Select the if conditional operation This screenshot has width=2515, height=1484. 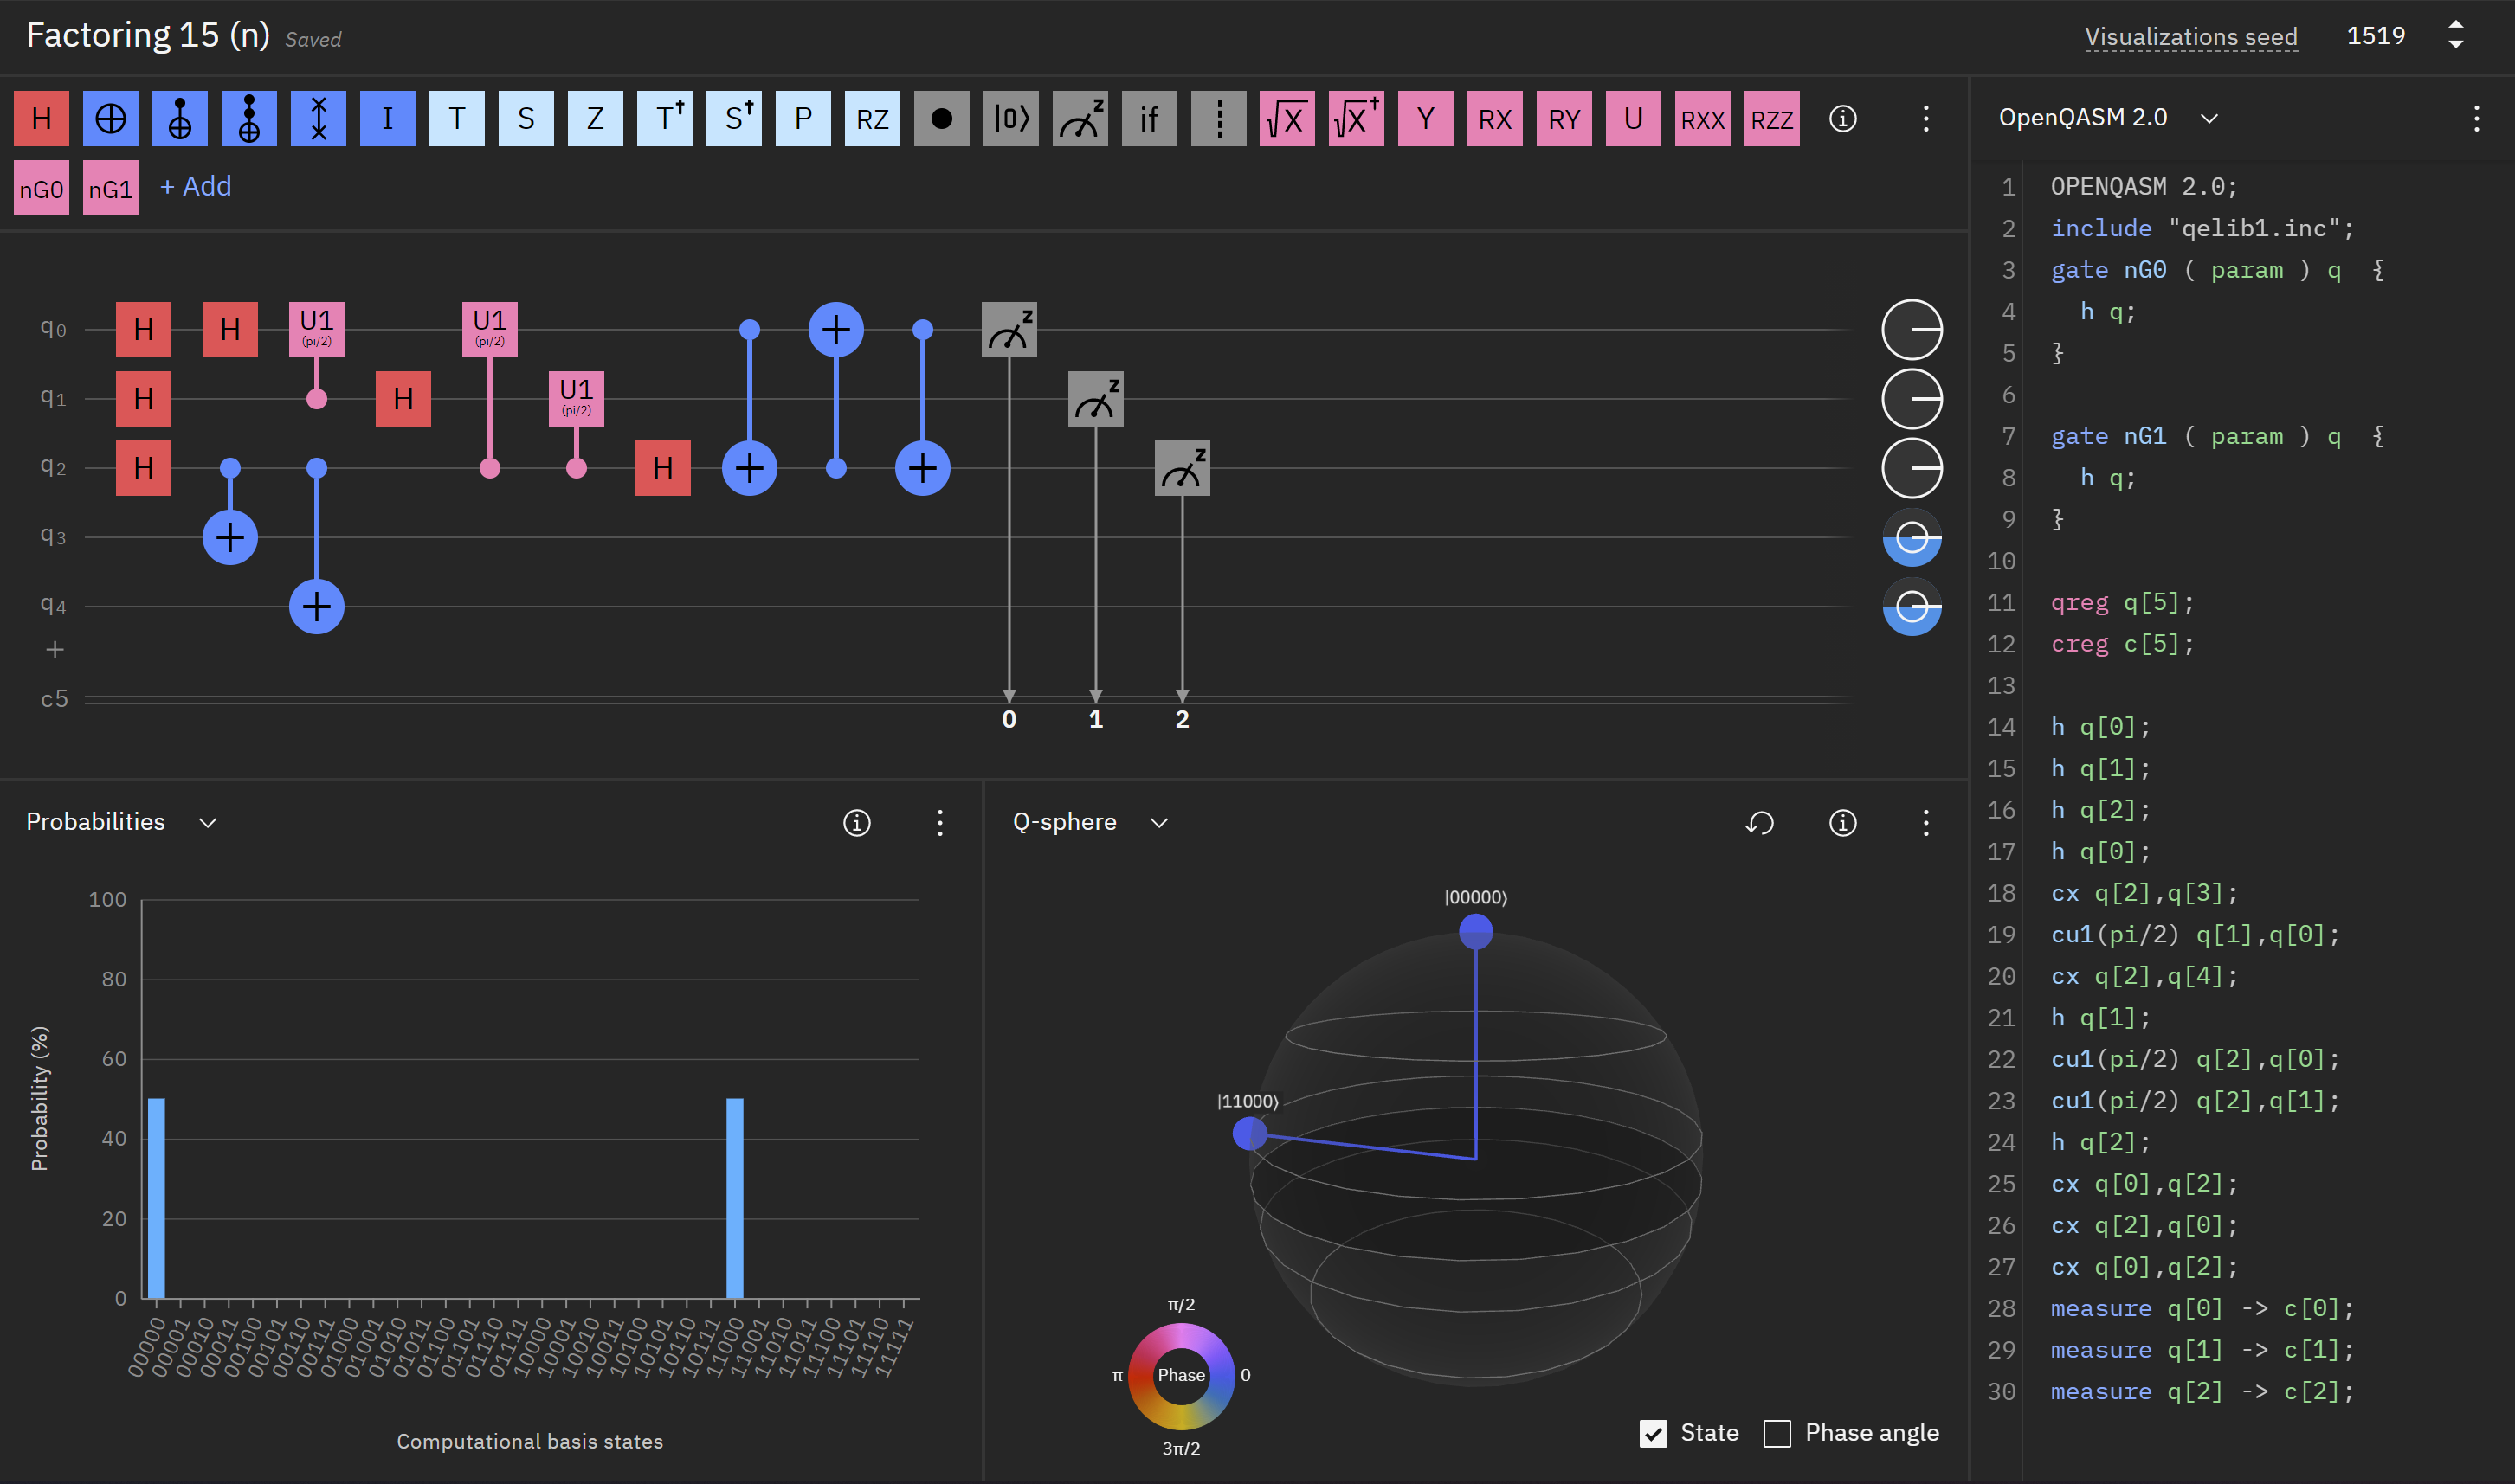tap(1150, 119)
